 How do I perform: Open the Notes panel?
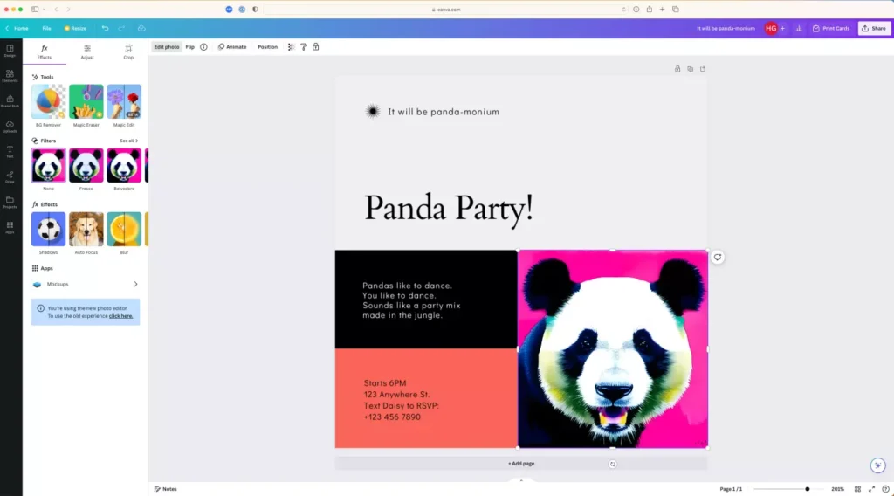166,489
